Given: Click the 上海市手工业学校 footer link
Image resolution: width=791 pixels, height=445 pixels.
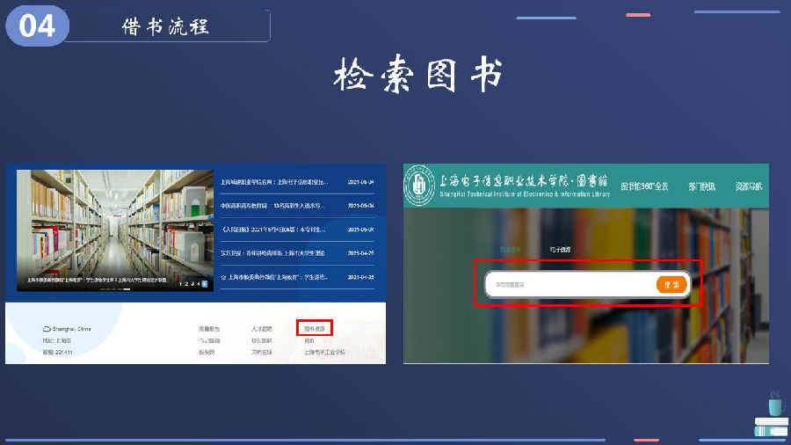Looking at the screenshot, I should pos(324,352).
